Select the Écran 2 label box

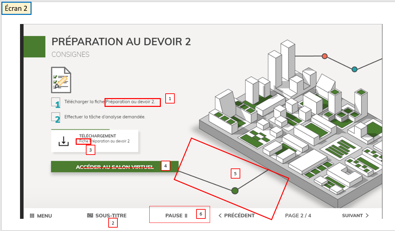[16, 9]
